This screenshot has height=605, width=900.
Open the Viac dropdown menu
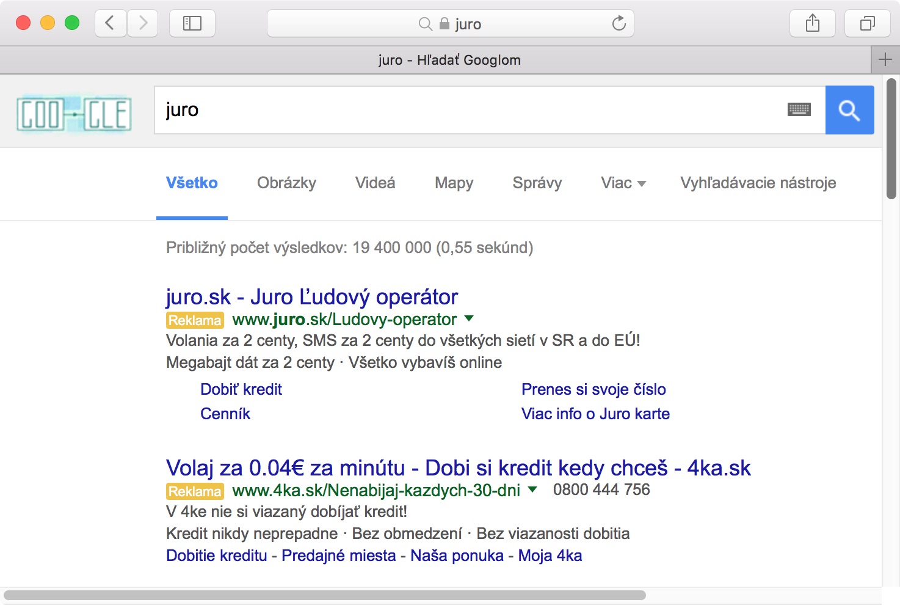[x=623, y=183]
